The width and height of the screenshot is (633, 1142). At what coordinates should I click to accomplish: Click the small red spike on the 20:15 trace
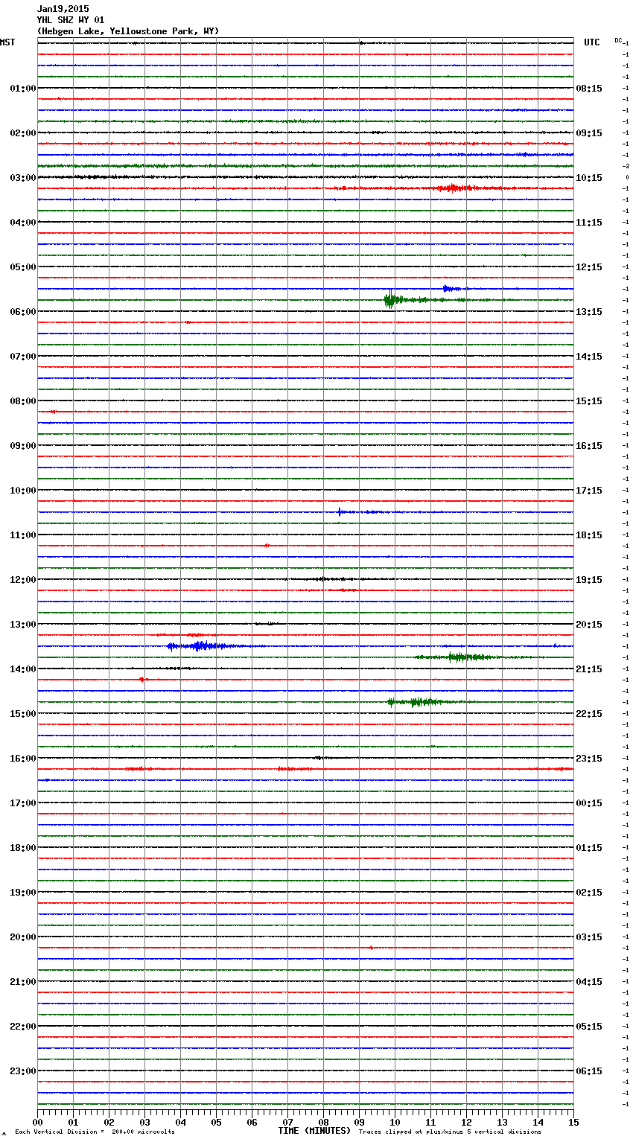coord(371,948)
